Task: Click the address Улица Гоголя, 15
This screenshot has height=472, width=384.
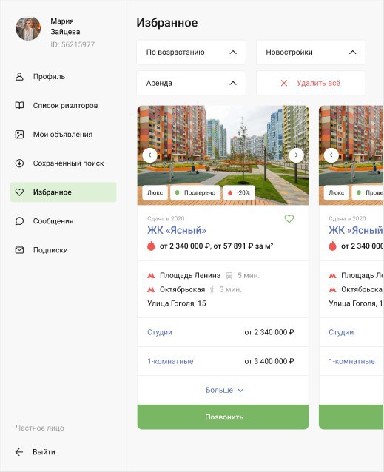Action: 177,303
